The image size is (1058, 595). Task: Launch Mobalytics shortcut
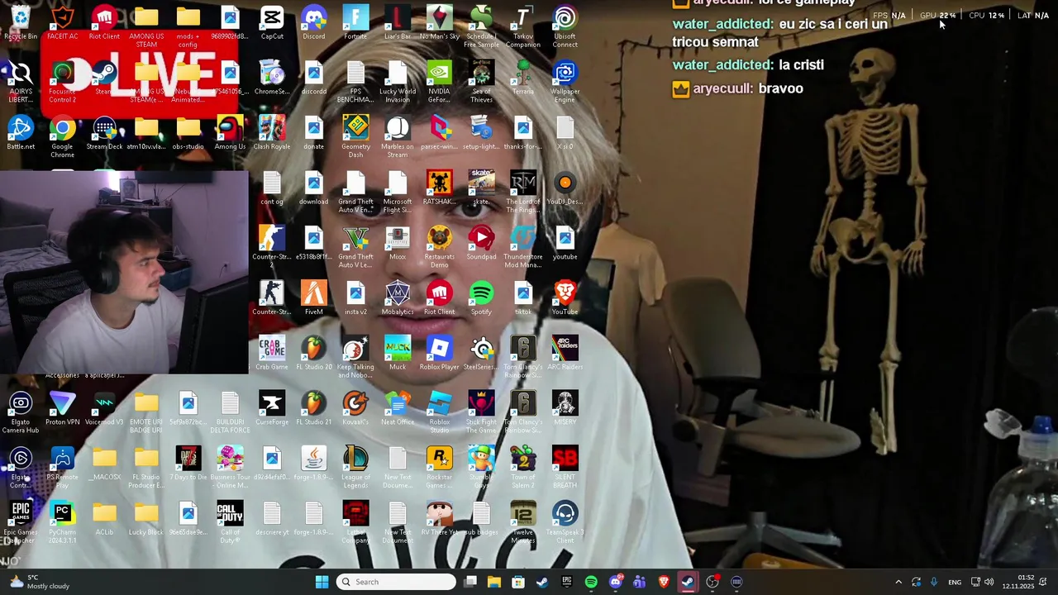click(398, 298)
